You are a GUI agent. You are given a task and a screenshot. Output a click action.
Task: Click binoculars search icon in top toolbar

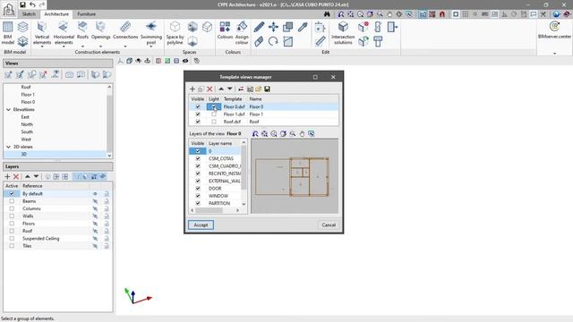(x=327, y=14)
